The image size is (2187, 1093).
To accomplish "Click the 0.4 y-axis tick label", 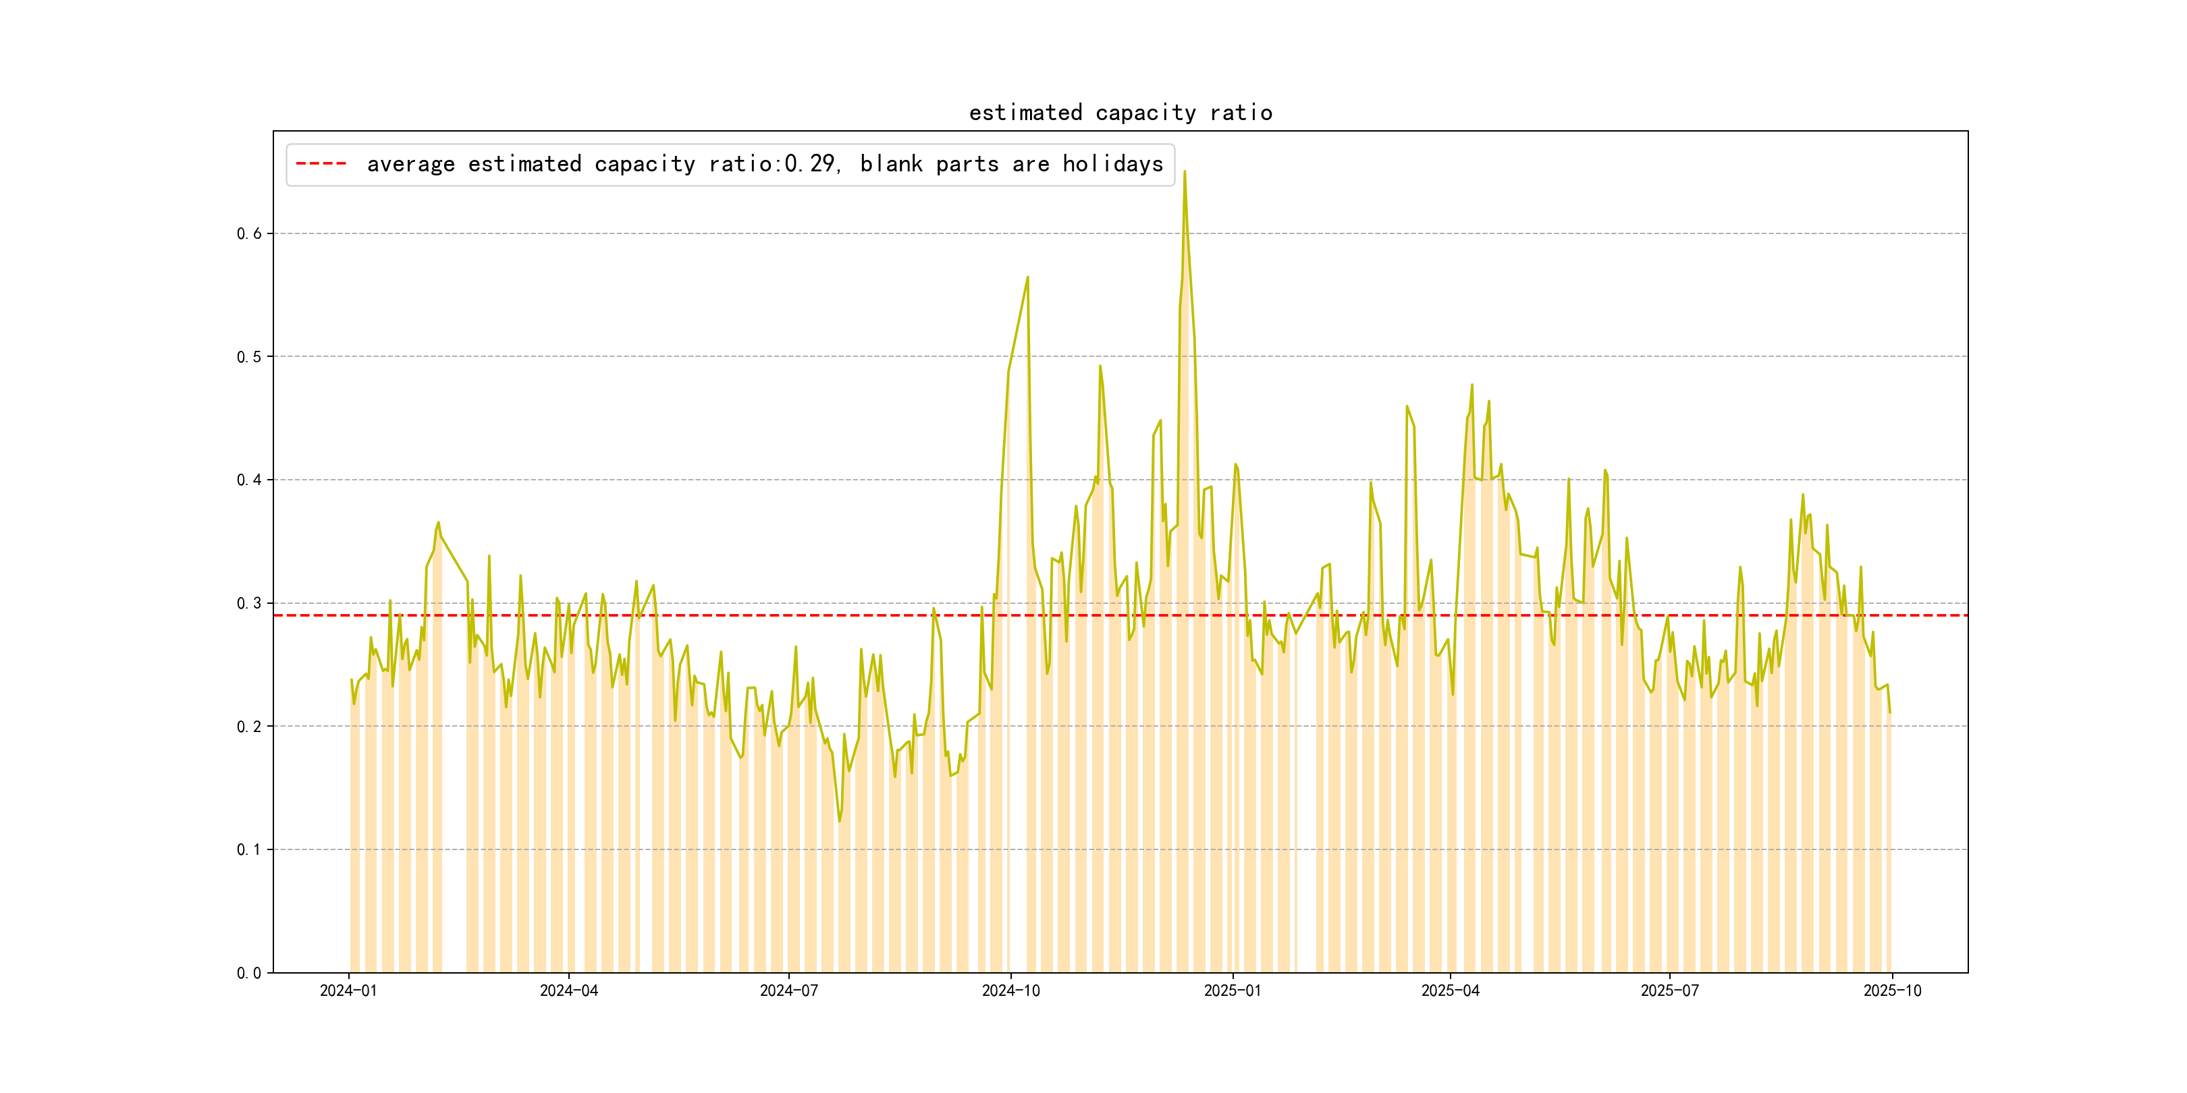I will (x=249, y=480).
